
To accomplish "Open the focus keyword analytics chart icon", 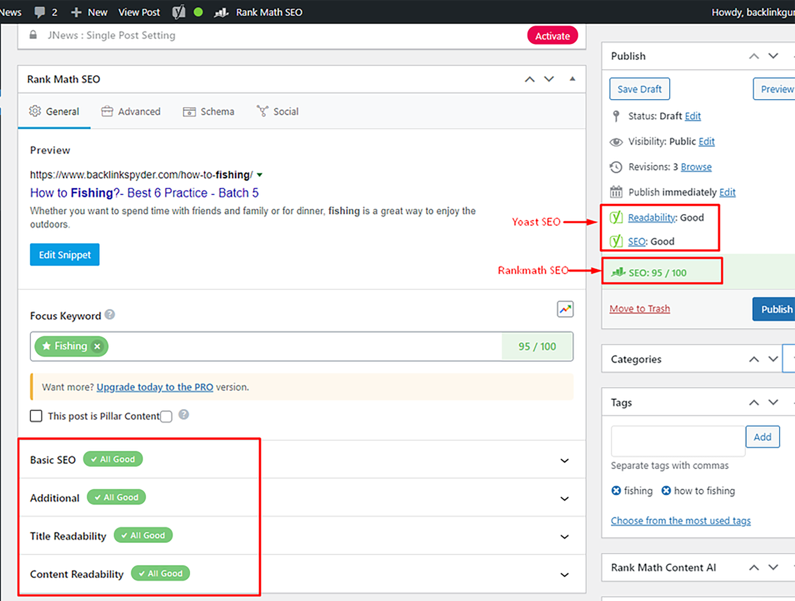I will click(x=565, y=309).
